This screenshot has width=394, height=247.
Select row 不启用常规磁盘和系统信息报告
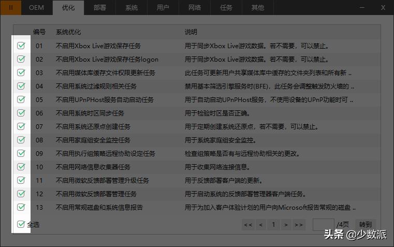pos(197,207)
